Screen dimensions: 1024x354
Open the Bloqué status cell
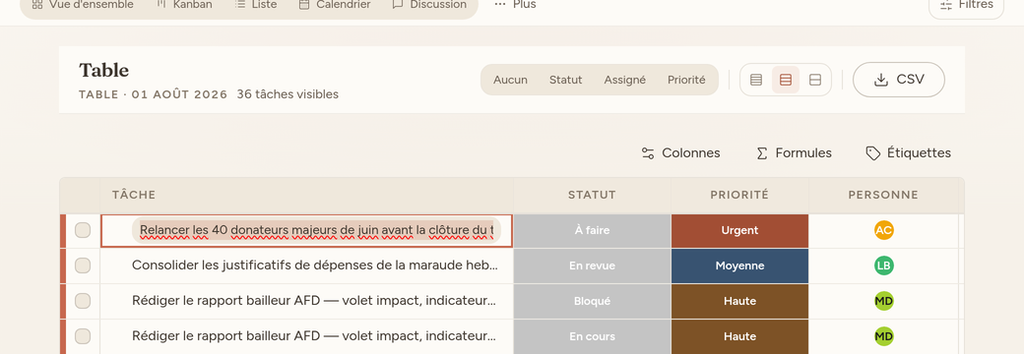pos(592,301)
